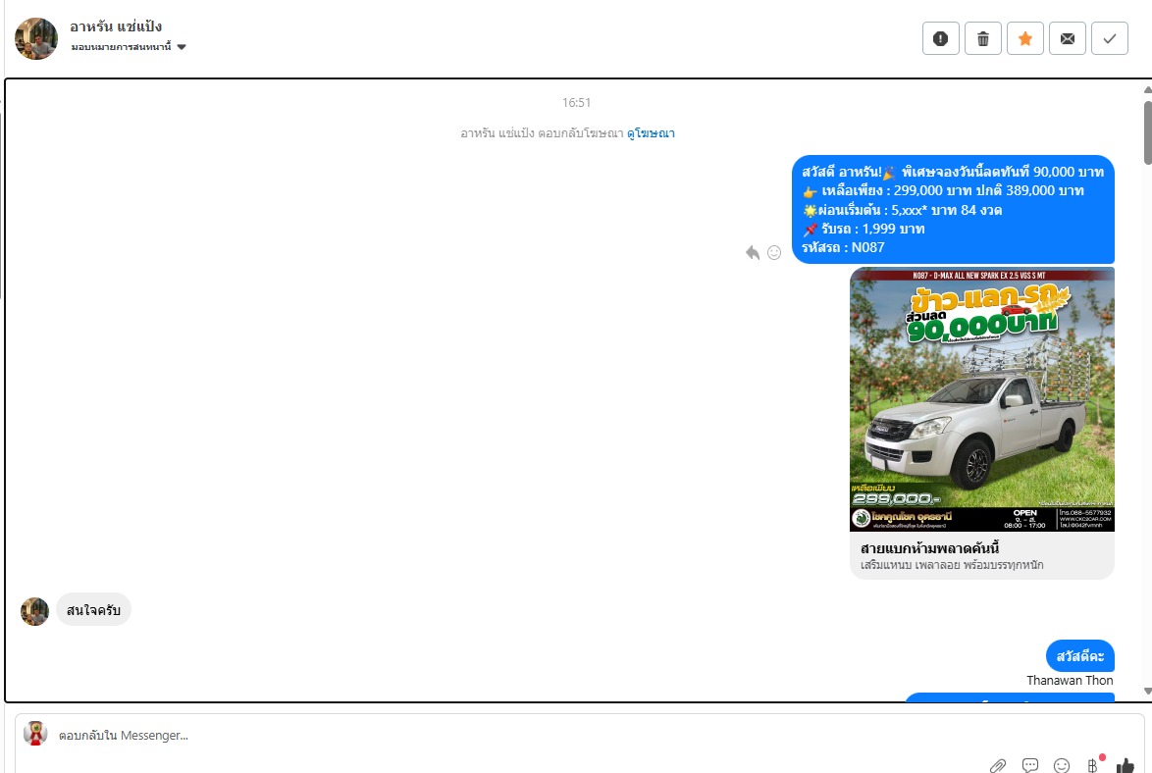
Task: Mark conversation unread with envelope icon
Action: click(x=1068, y=39)
